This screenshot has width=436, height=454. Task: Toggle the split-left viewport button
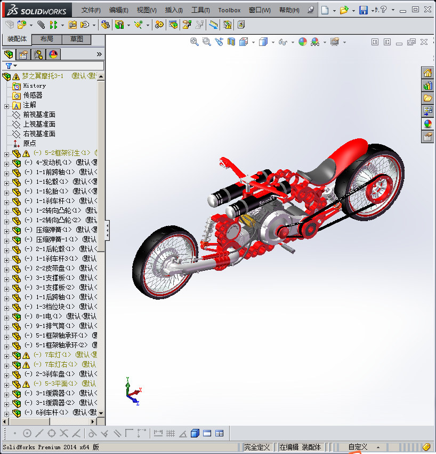coord(375,42)
